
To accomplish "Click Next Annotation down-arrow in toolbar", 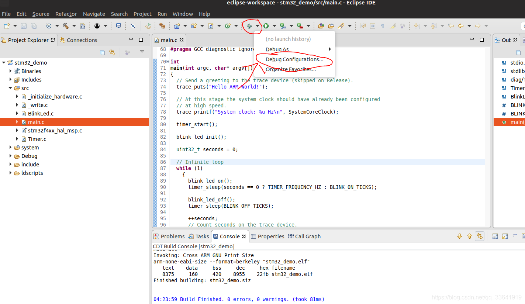I will pos(417,26).
